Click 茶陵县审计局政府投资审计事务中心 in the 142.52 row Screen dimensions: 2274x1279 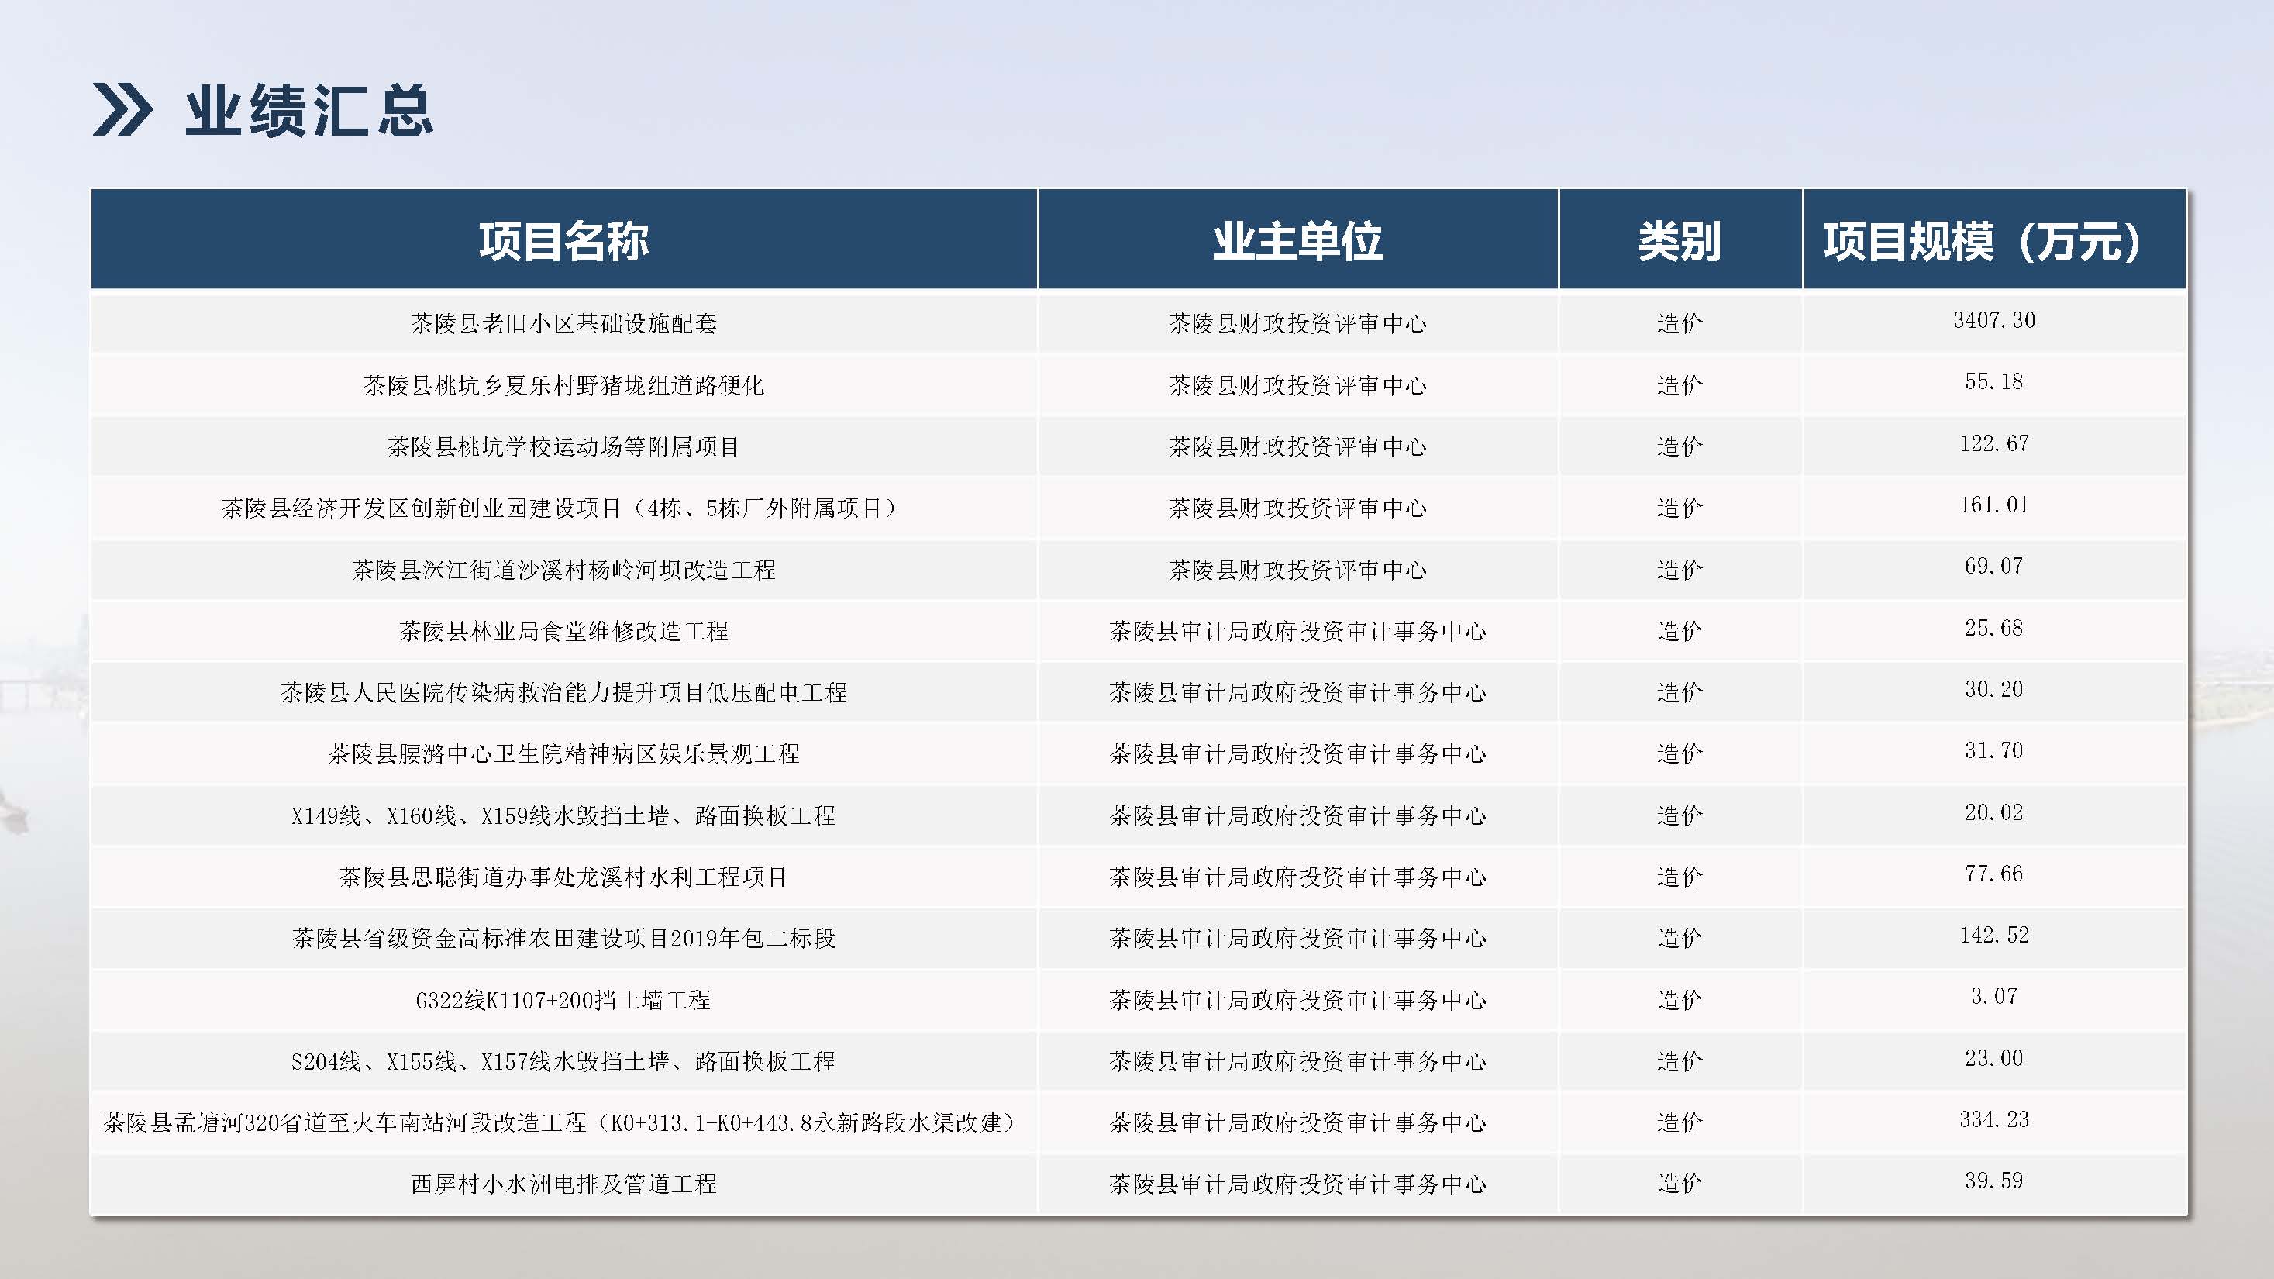click(x=1297, y=938)
